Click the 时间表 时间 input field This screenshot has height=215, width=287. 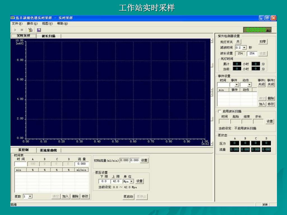[20, 164]
